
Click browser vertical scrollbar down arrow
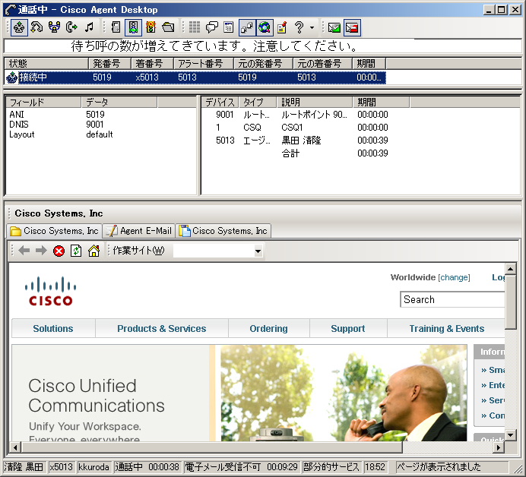click(511, 435)
